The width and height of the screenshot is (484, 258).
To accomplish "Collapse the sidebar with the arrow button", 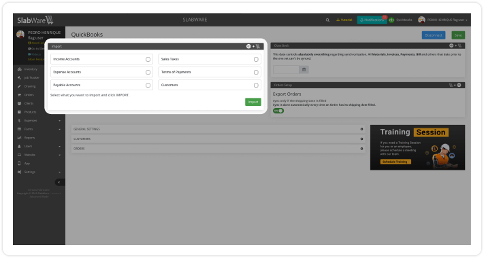I will pos(60,182).
